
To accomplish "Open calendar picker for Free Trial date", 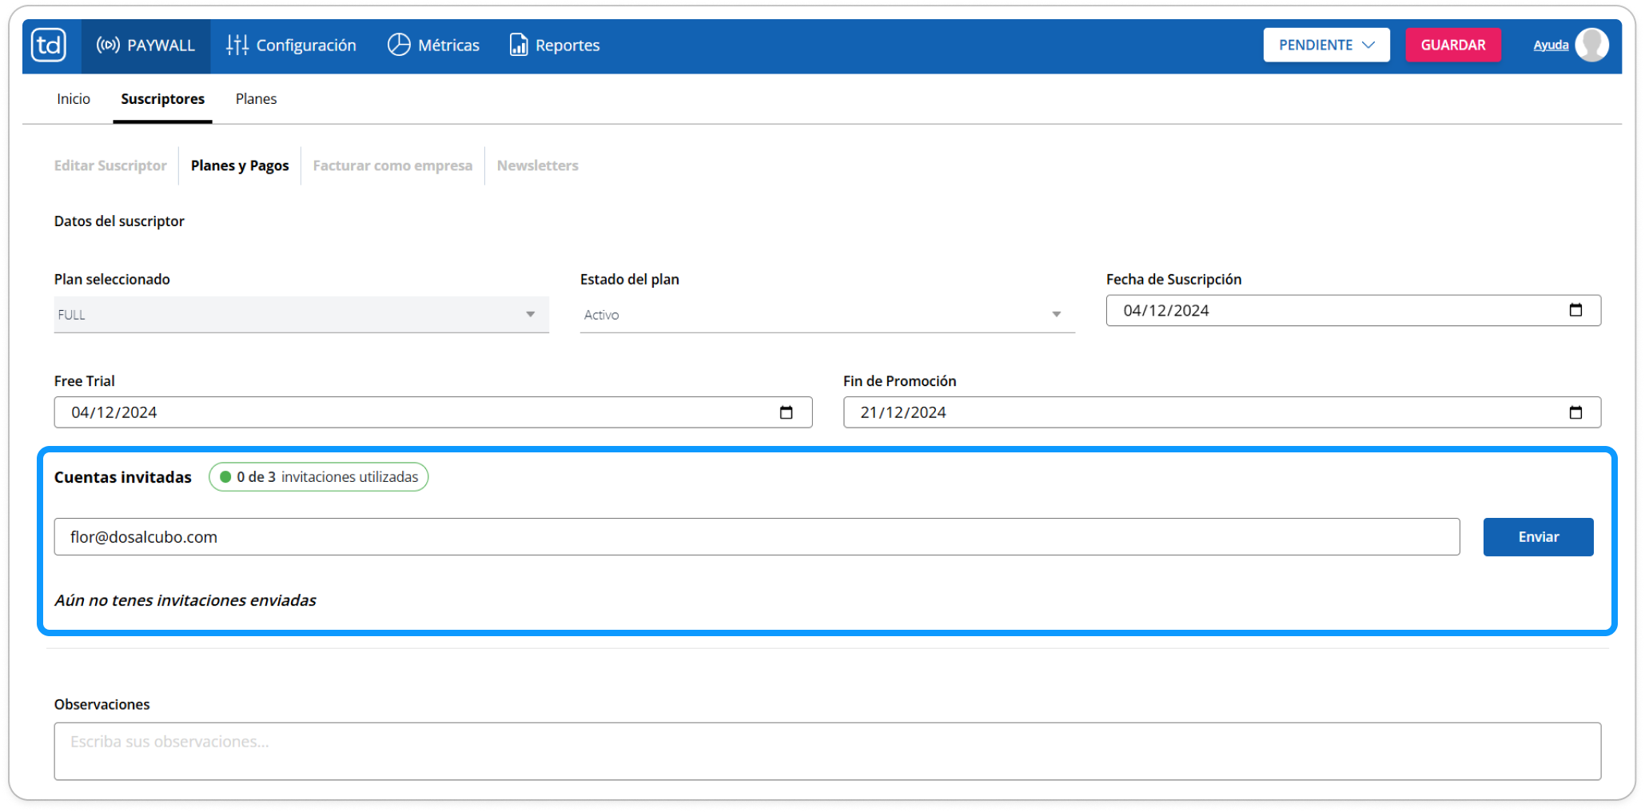I will 786,412.
